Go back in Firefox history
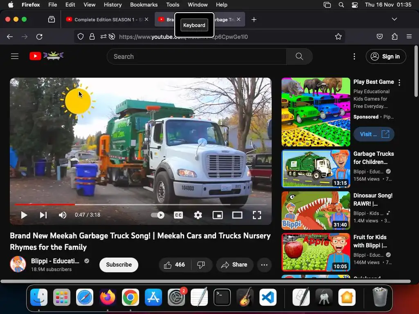The width and height of the screenshot is (419, 314). pos(10,36)
